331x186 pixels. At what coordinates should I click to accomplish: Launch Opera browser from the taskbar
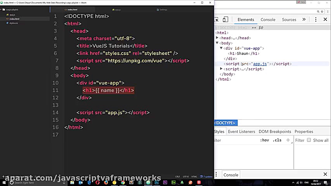pyautogui.click(x=98, y=183)
